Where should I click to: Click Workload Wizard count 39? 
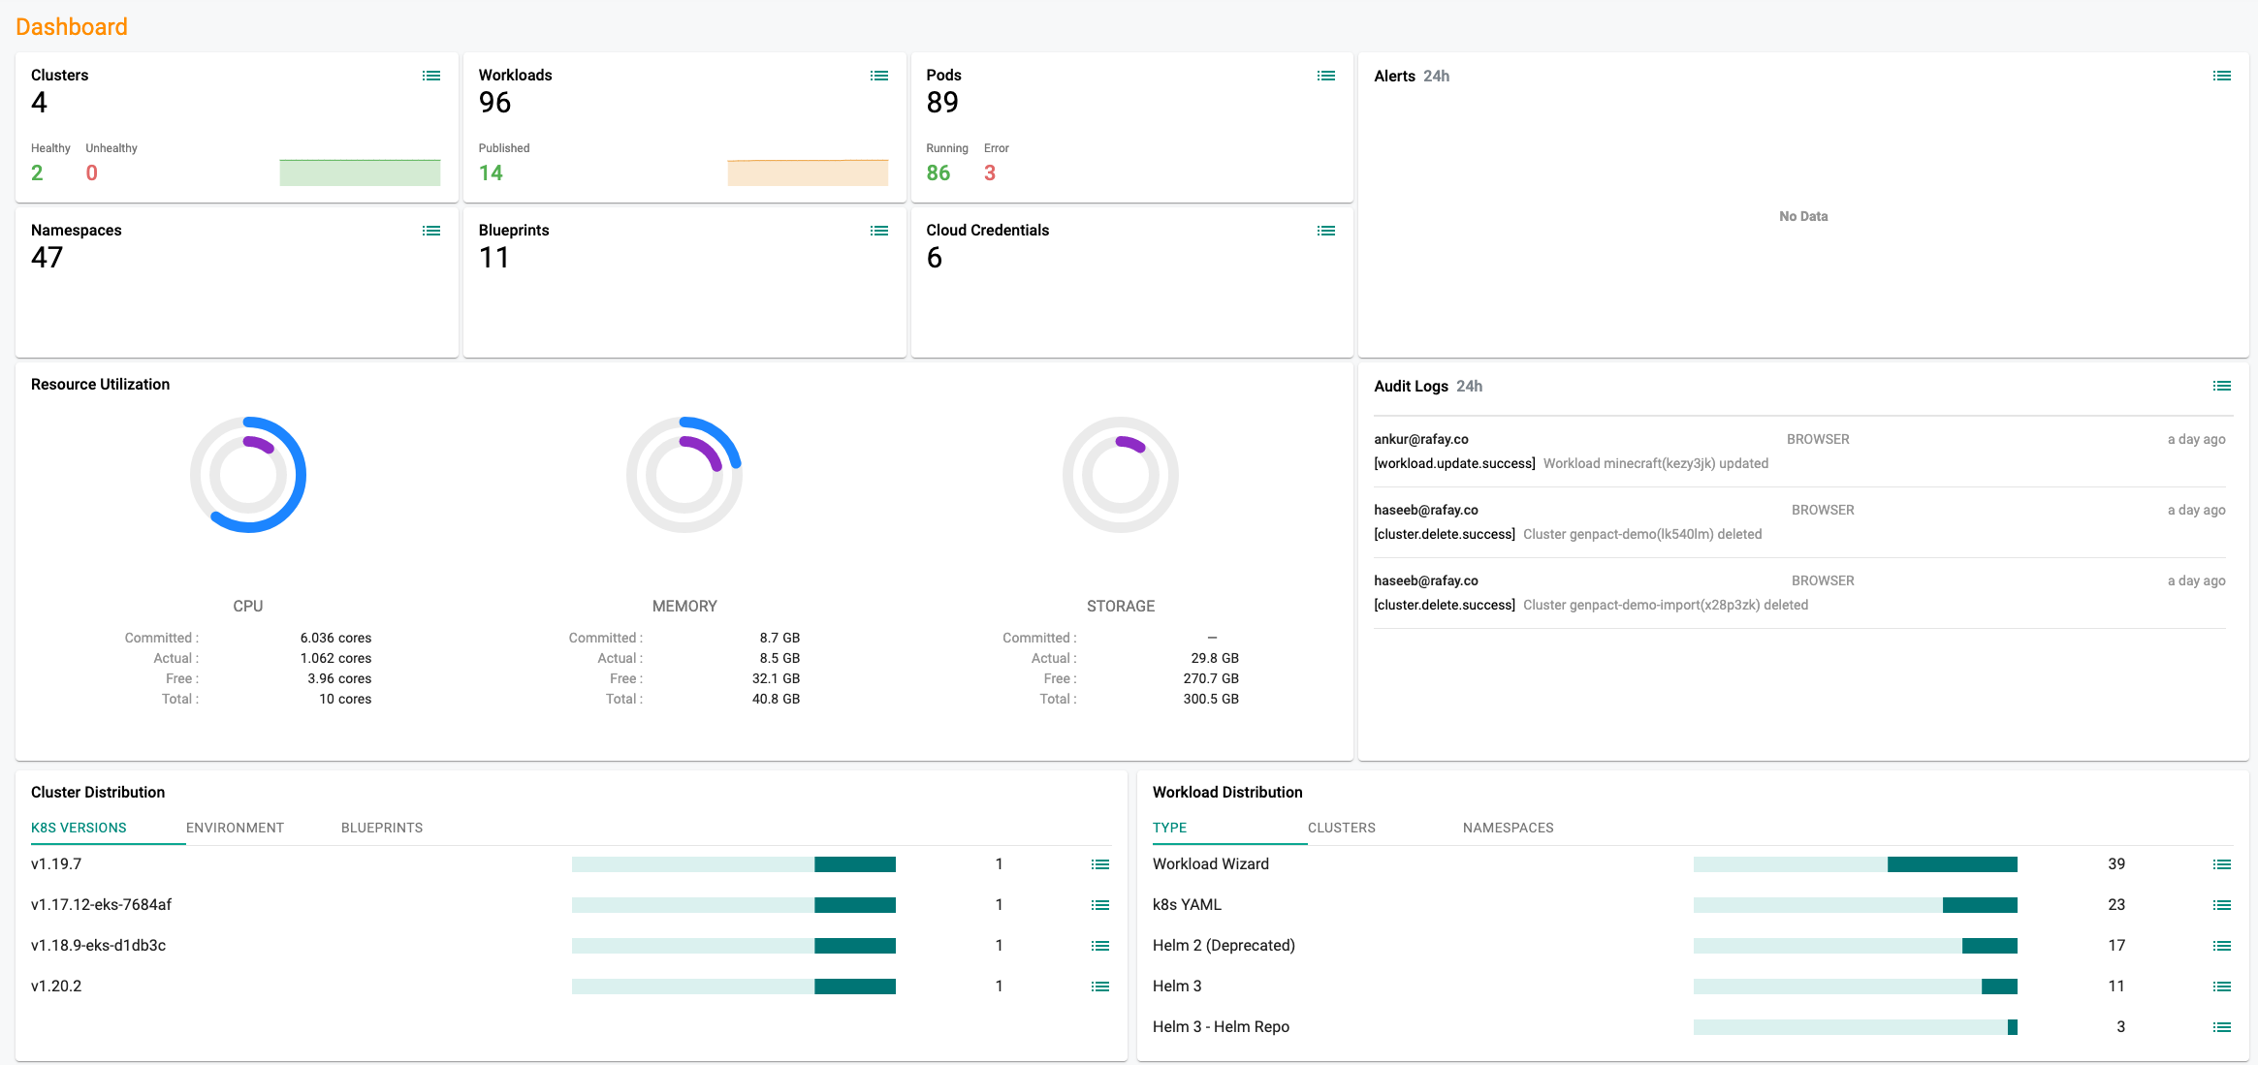coord(2116,864)
